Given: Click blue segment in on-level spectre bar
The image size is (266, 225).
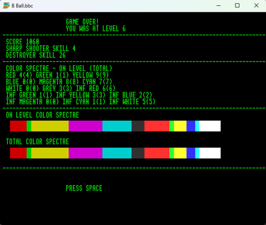Looking at the screenshot, I should pyautogui.click(x=191, y=126).
